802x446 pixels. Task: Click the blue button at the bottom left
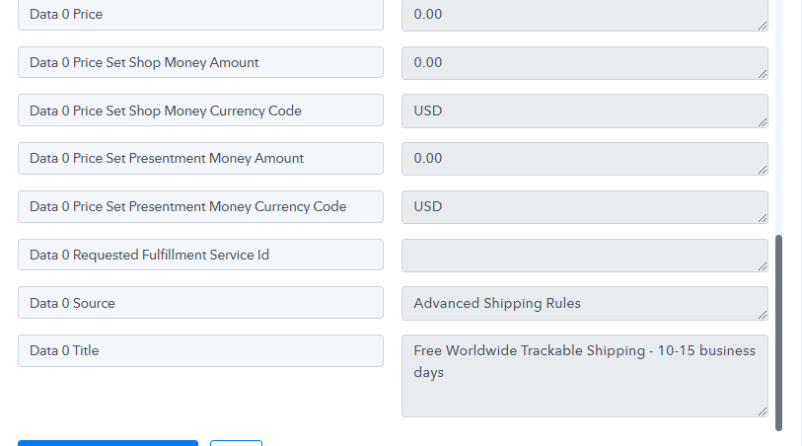(108, 443)
